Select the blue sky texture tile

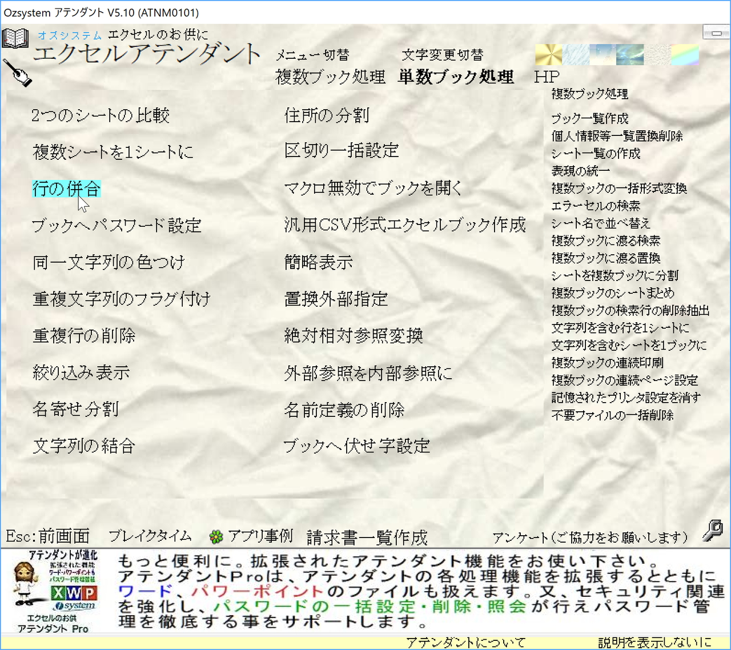click(x=603, y=54)
